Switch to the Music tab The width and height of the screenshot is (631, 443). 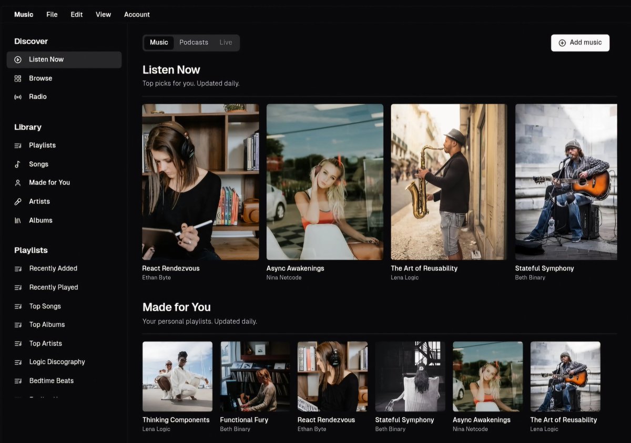(x=159, y=43)
